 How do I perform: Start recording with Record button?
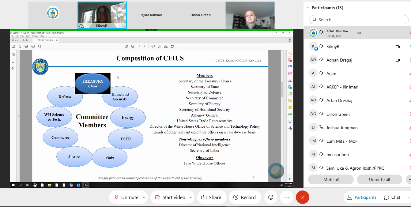click(244, 198)
